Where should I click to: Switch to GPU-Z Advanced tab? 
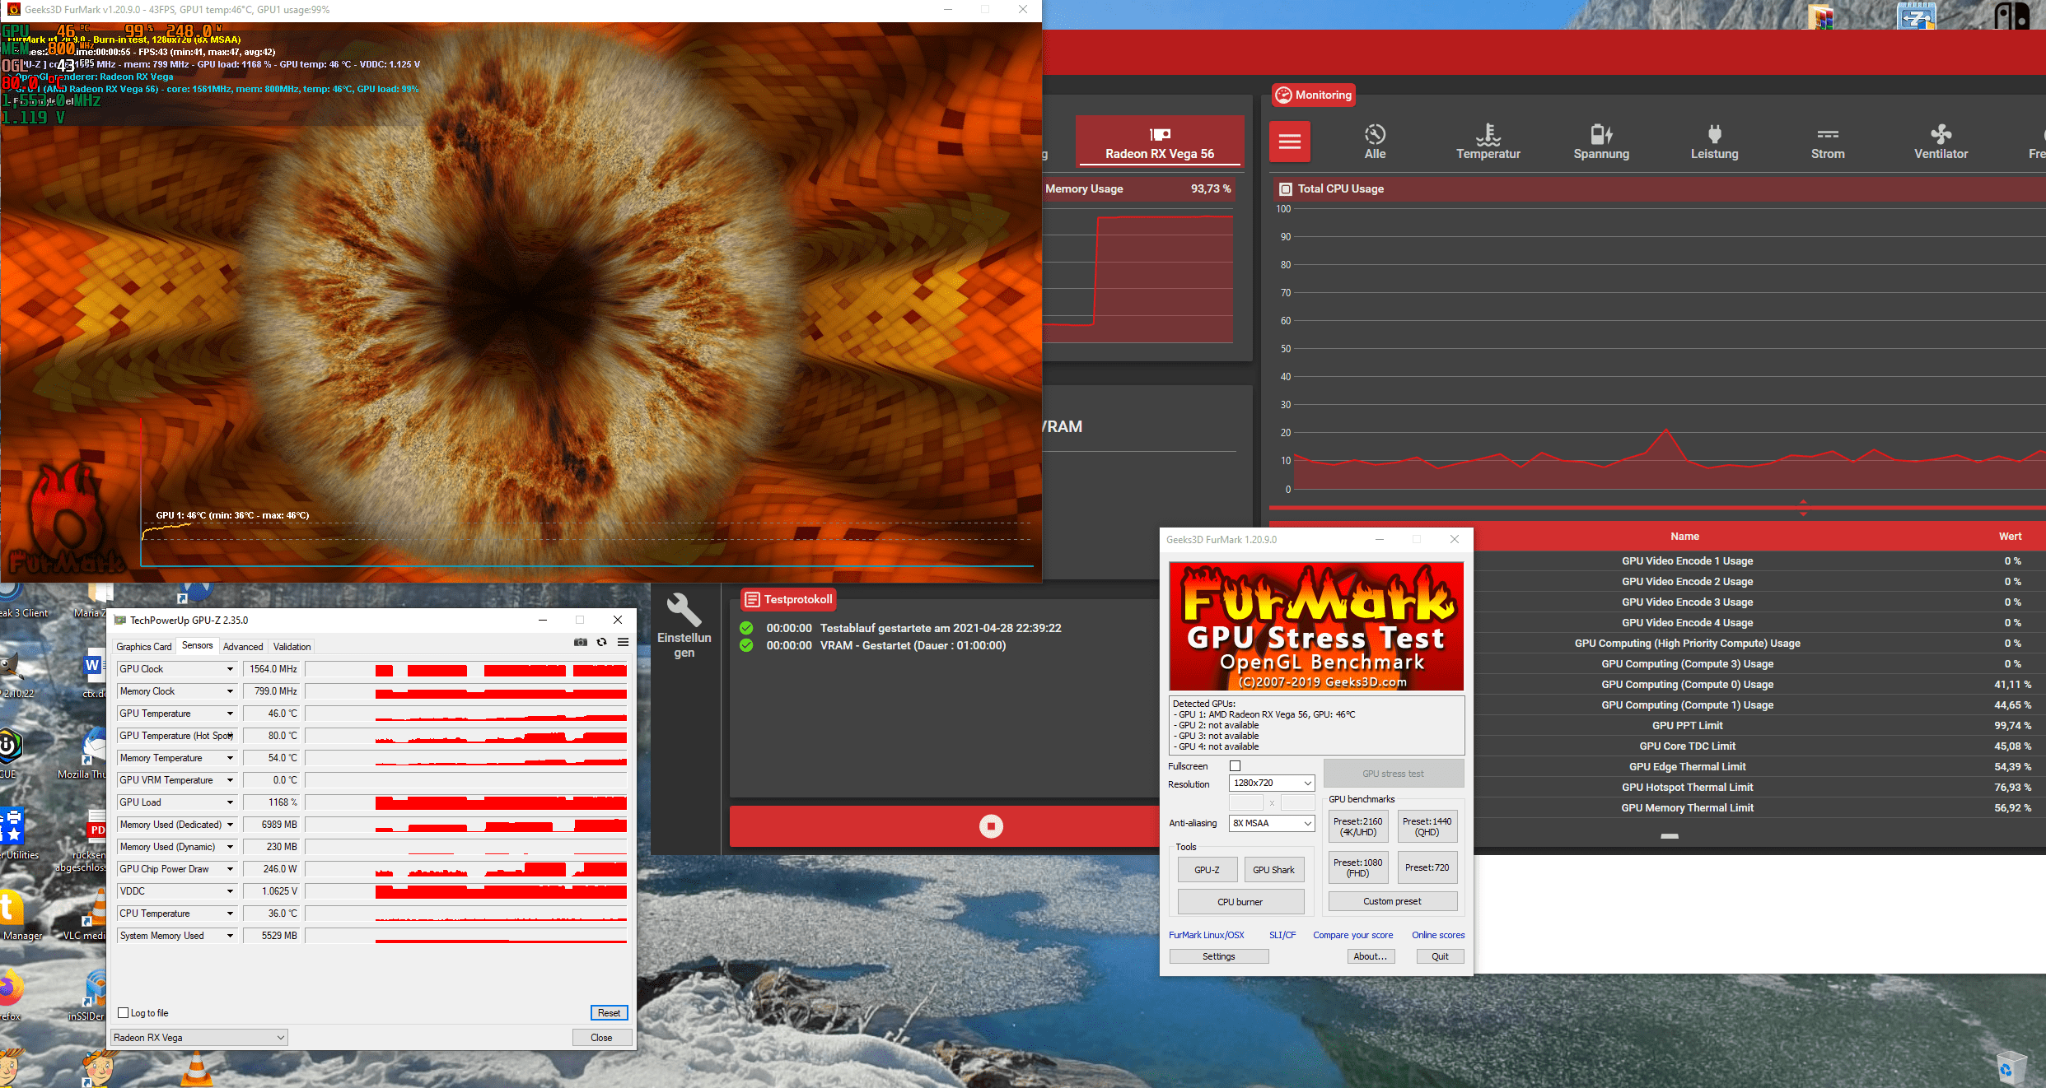[x=243, y=647]
